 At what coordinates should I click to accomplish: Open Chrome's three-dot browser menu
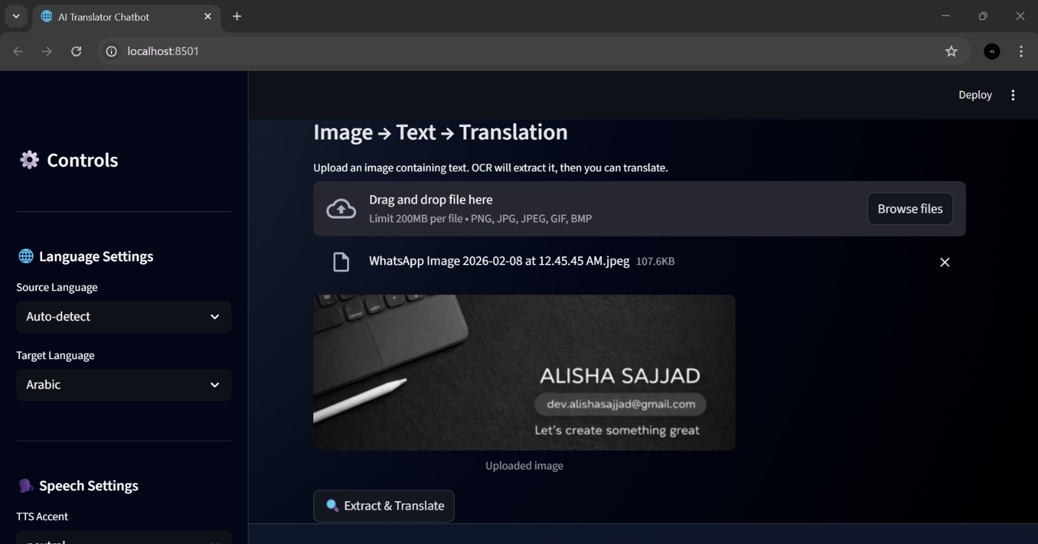point(1020,51)
